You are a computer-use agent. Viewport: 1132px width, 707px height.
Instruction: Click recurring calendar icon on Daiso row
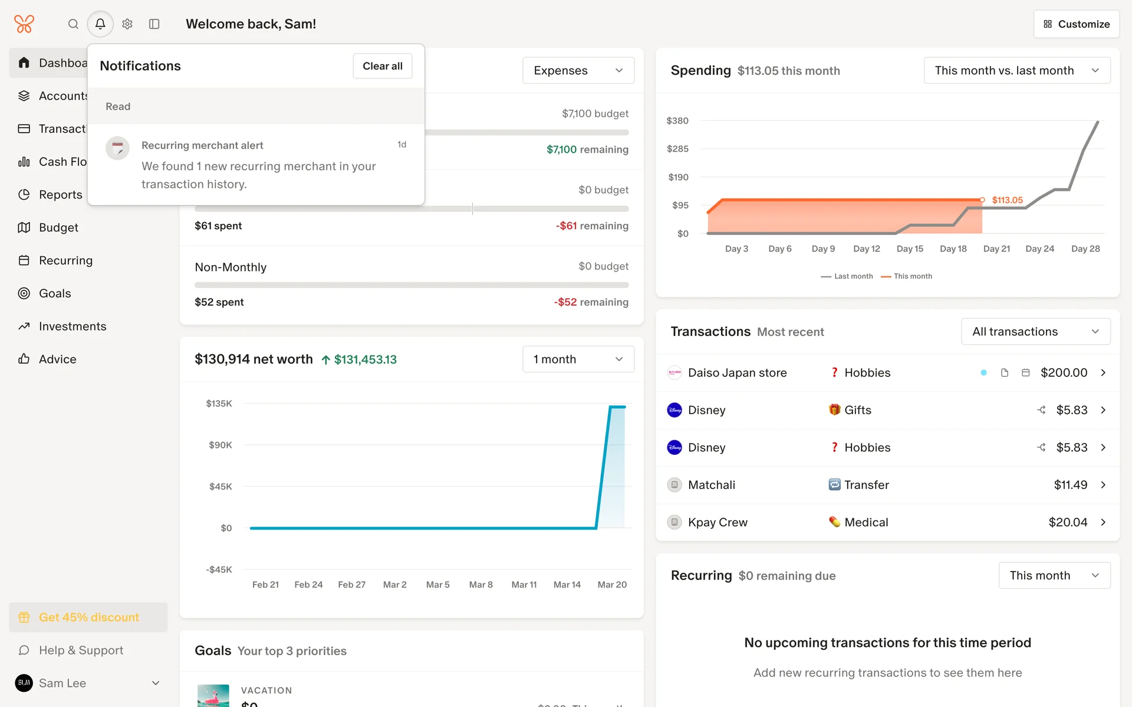(1026, 373)
